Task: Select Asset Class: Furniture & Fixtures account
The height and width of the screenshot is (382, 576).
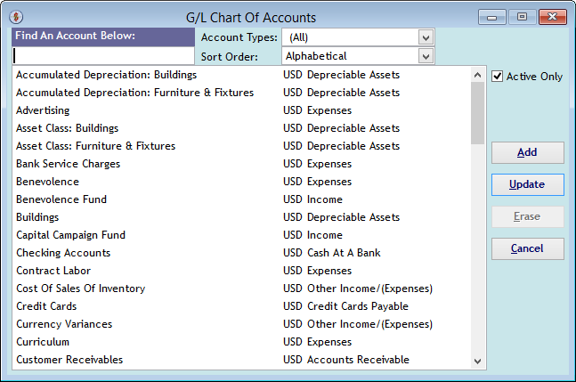Action: pyautogui.click(x=241, y=146)
